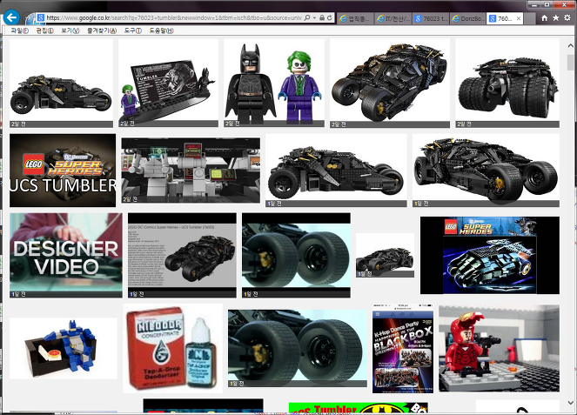Viewport: 577px width, 415px height.
Task: Open the 도움말(H) menu
Action: (x=161, y=30)
